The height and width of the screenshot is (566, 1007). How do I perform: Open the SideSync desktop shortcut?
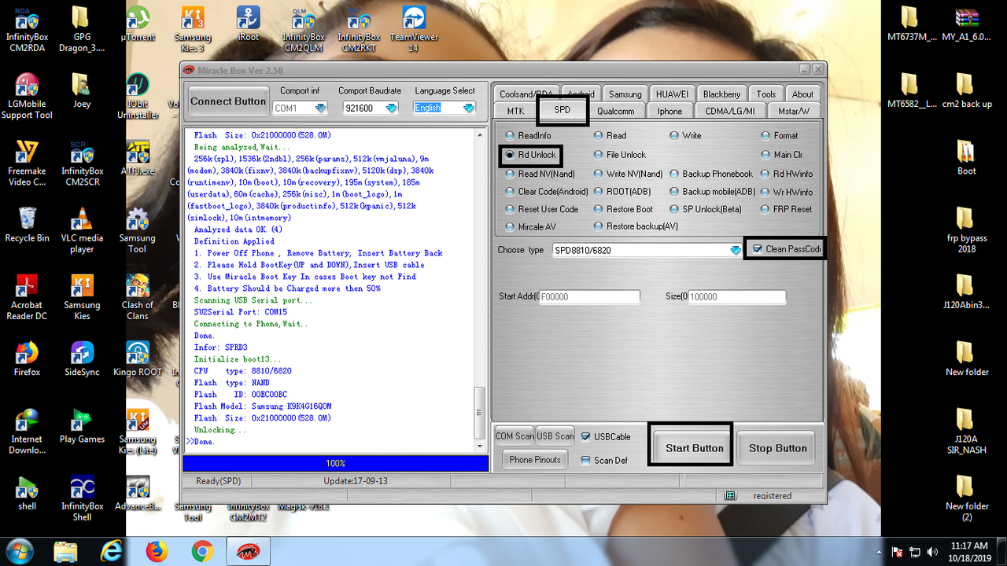82,359
